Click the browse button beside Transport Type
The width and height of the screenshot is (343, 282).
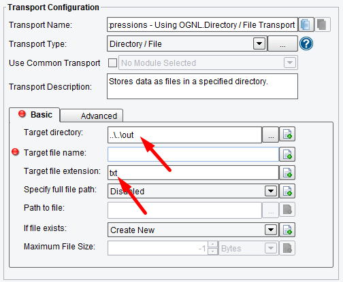coord(282,43)
